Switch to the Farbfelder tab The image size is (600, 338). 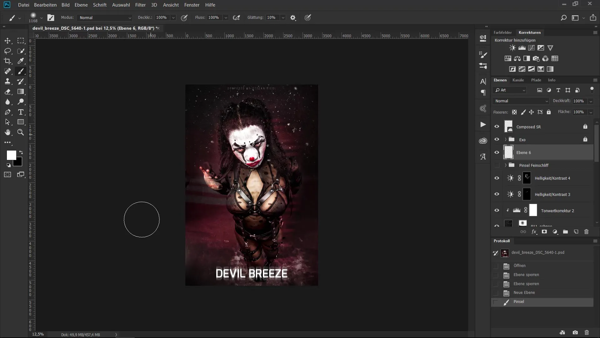coord(502,33)
